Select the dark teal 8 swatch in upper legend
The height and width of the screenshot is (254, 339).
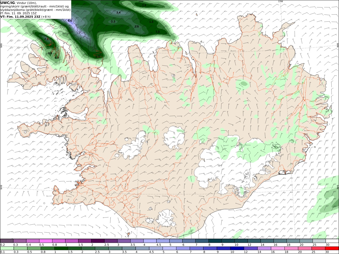coord(215,241)
